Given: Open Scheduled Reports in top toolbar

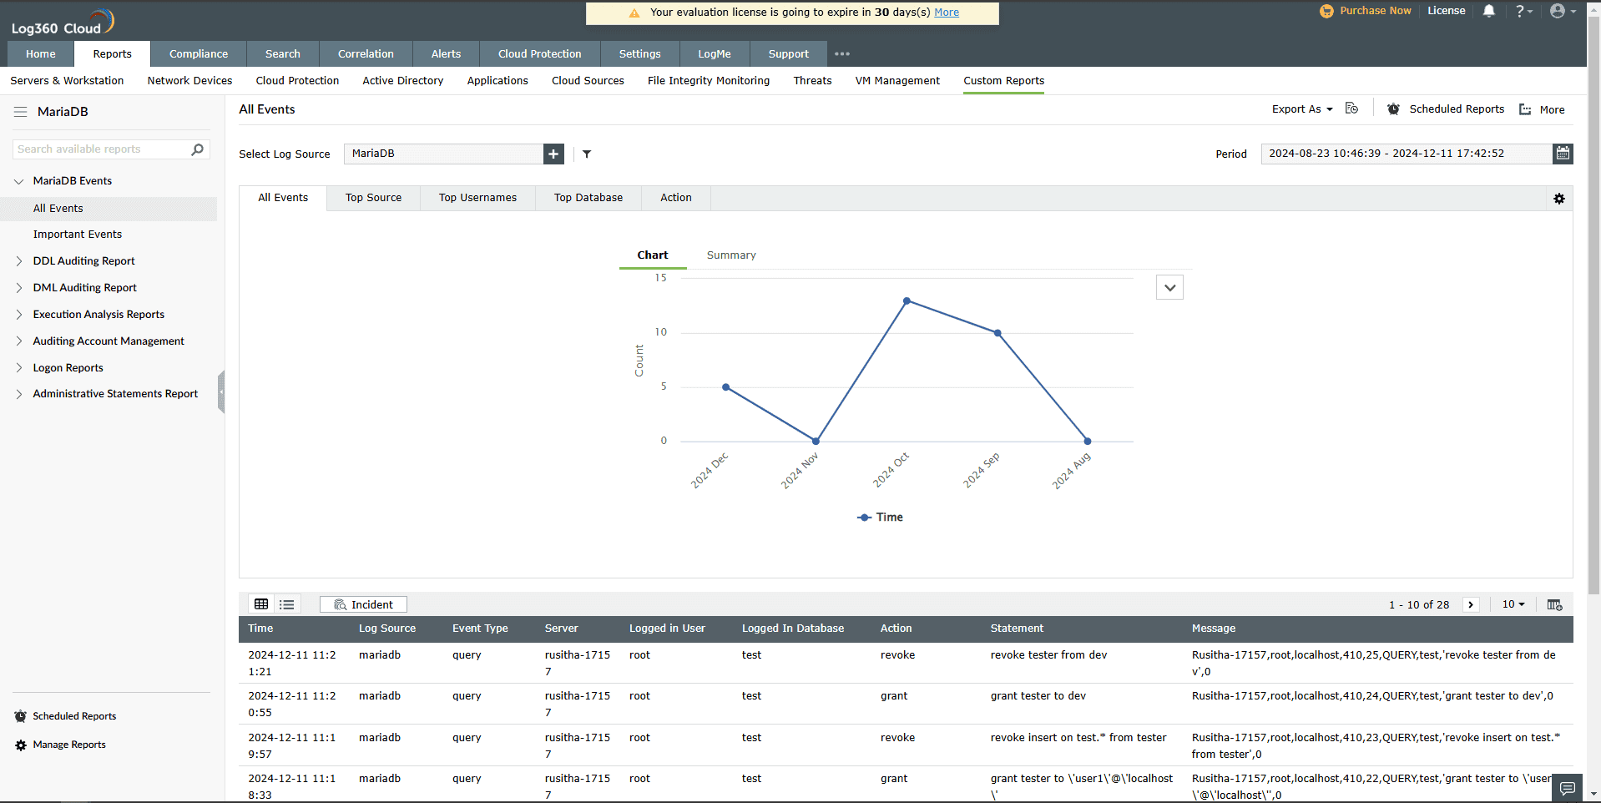Looking at the screenshot, I should [1446, 109].
